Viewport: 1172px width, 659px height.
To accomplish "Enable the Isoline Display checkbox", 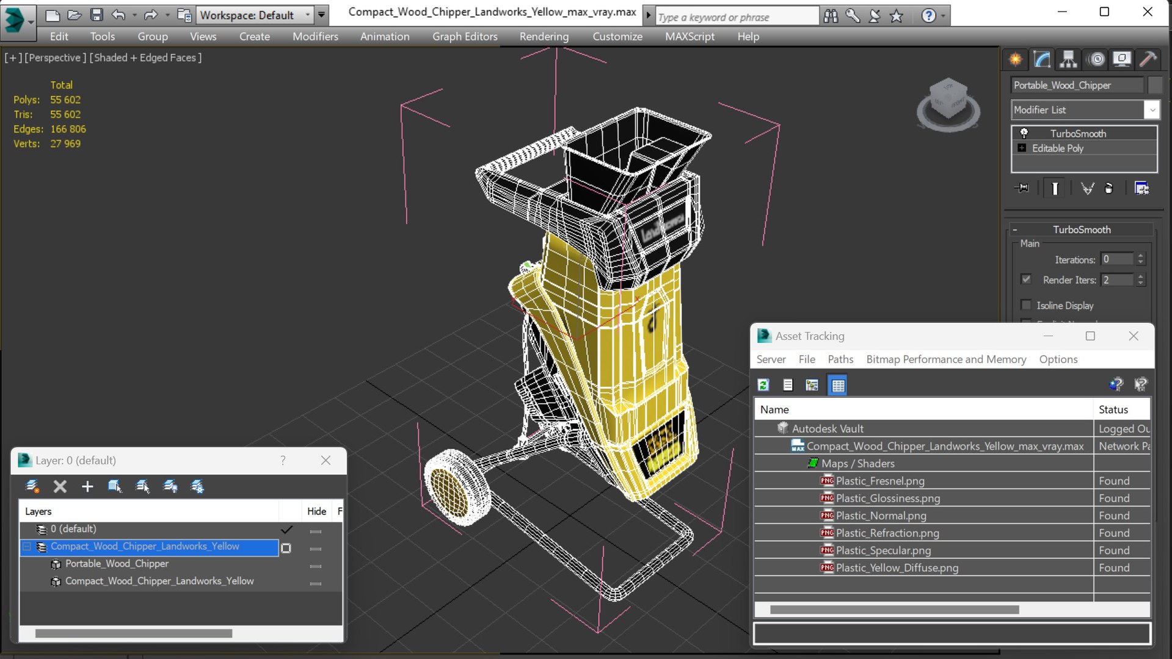I will tap(1026, 305).
